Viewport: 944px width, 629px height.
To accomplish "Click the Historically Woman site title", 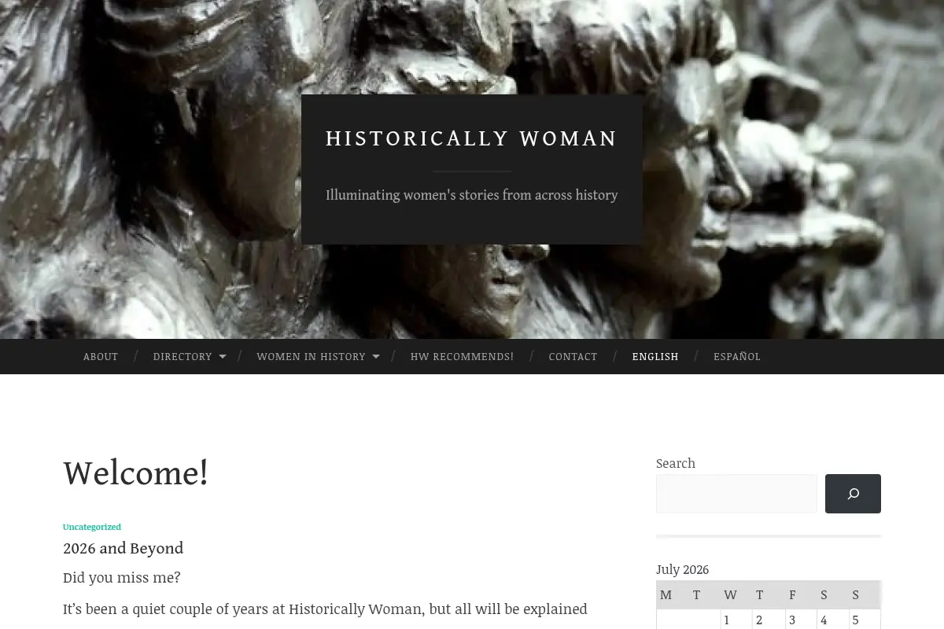I will [x=472, y=138].
